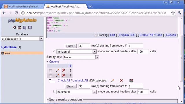Open the Database selector dropdown
185x104 pixels.
[x=22, y=39]
